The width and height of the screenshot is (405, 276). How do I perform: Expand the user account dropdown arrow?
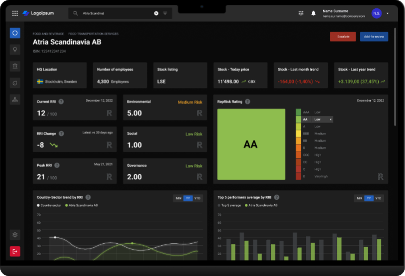click(x=387, y=14)
